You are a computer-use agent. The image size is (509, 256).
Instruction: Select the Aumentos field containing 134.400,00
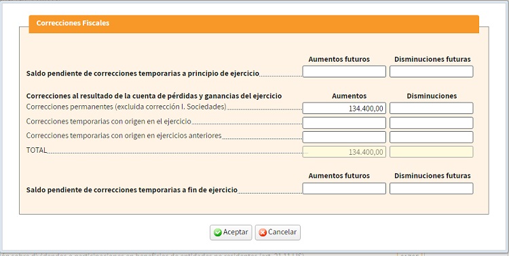[344, 108]
